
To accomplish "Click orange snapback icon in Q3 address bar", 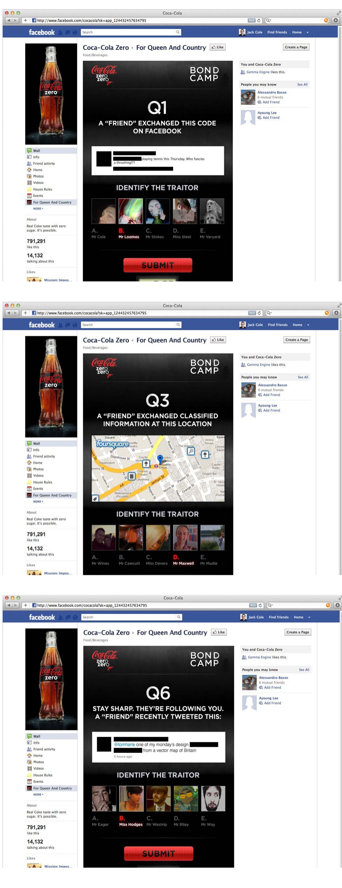I will click(327, 313).
